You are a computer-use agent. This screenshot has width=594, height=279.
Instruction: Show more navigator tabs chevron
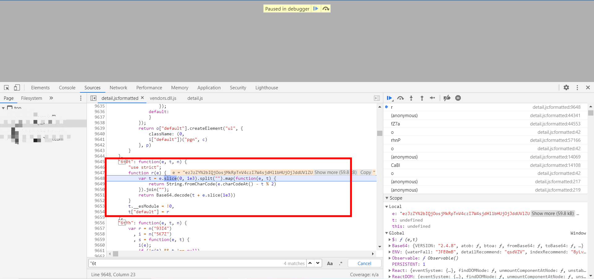point(51,98)
